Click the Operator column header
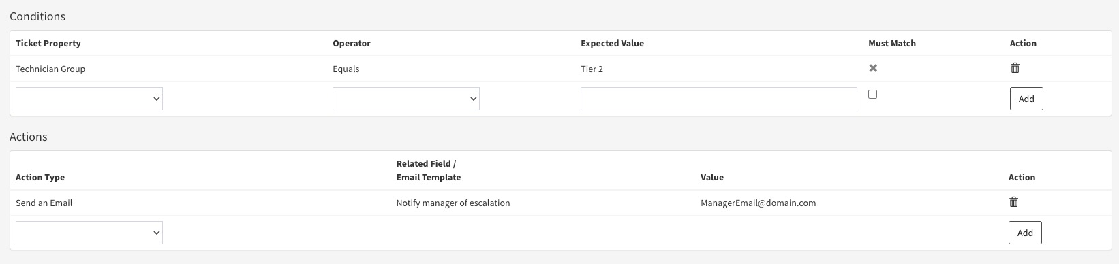 pyautogui.click(x=352, y=43)
